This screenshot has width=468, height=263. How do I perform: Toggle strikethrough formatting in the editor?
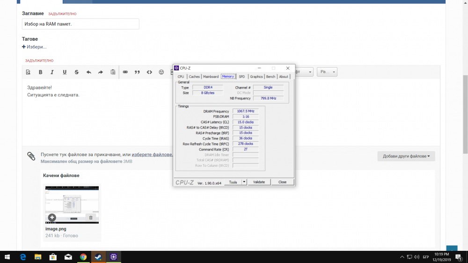tap(76, 72)
